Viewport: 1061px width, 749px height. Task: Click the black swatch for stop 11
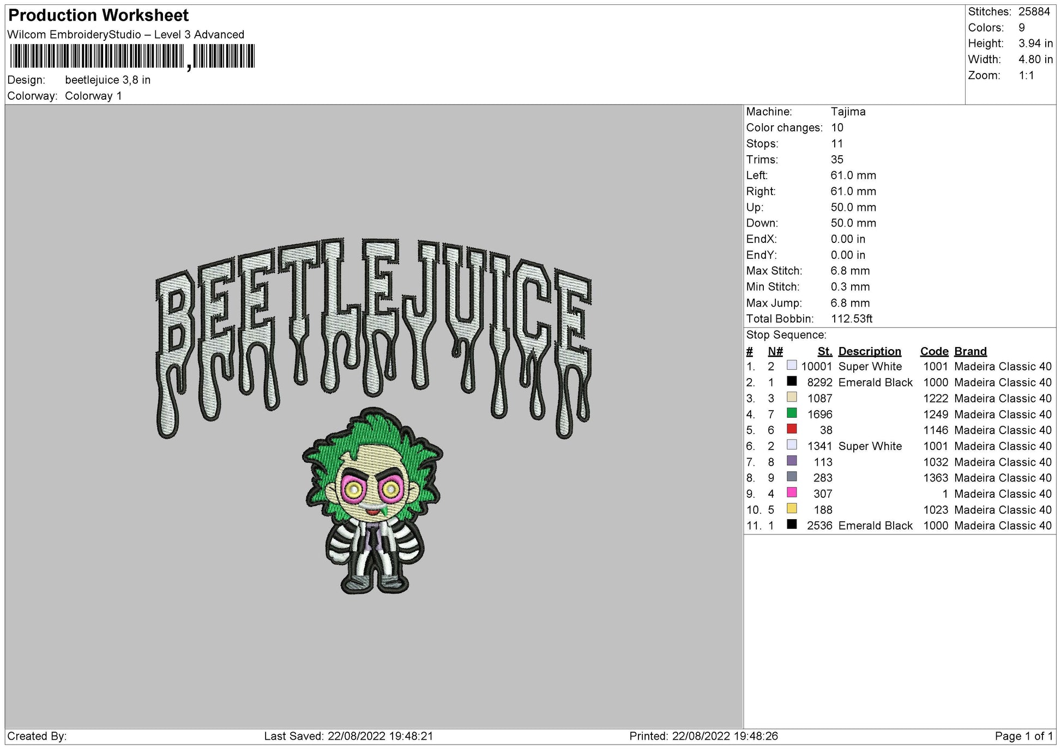click(x=792, y=525)
